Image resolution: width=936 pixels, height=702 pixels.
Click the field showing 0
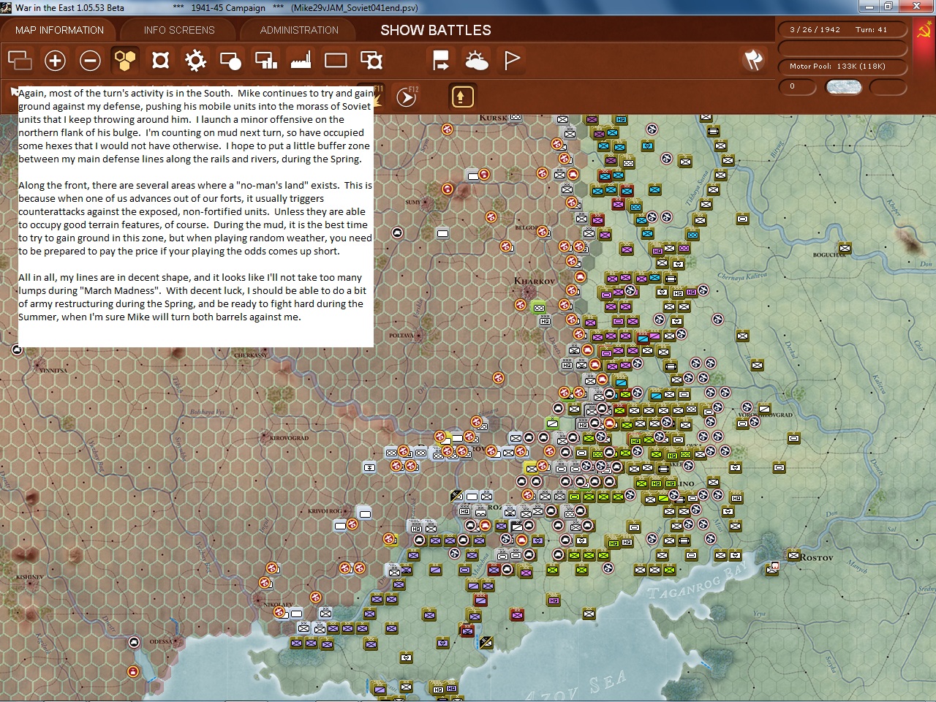pos(796,86)
